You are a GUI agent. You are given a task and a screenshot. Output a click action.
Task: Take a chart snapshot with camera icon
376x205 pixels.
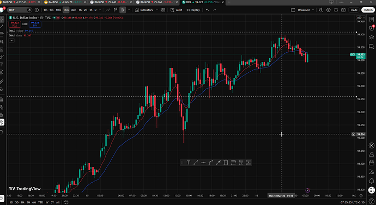(343, 10)
